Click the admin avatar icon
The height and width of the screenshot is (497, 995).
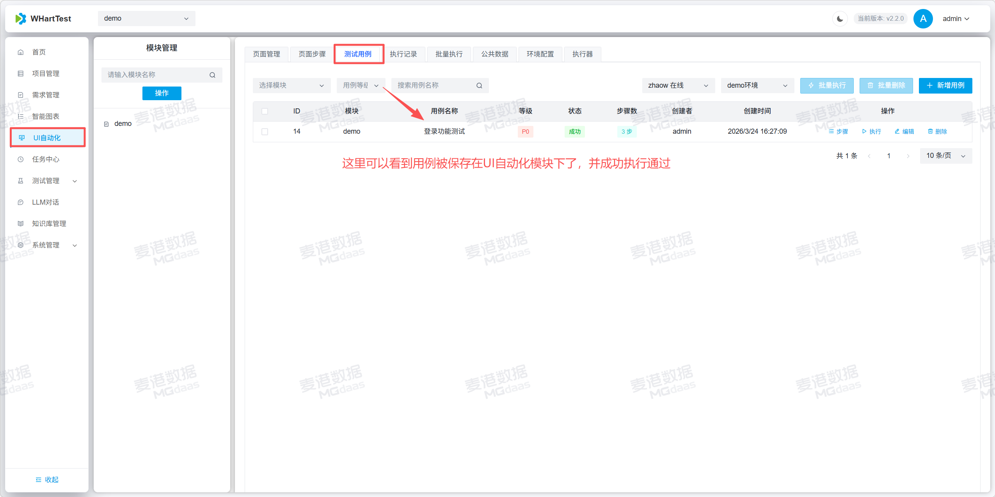pos(923,19)
